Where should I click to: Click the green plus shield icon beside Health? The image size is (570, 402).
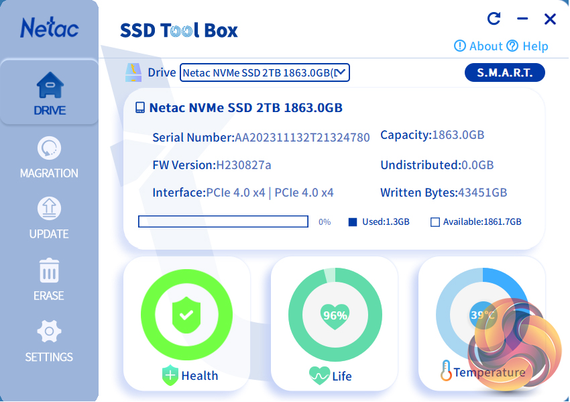[170, 375]
